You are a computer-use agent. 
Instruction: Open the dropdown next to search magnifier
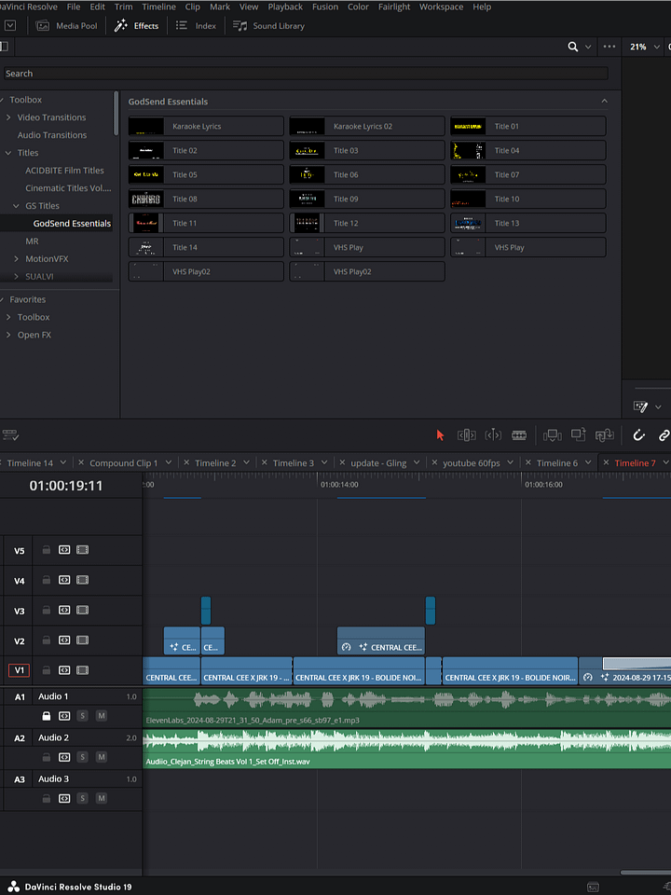coord(588,47)
